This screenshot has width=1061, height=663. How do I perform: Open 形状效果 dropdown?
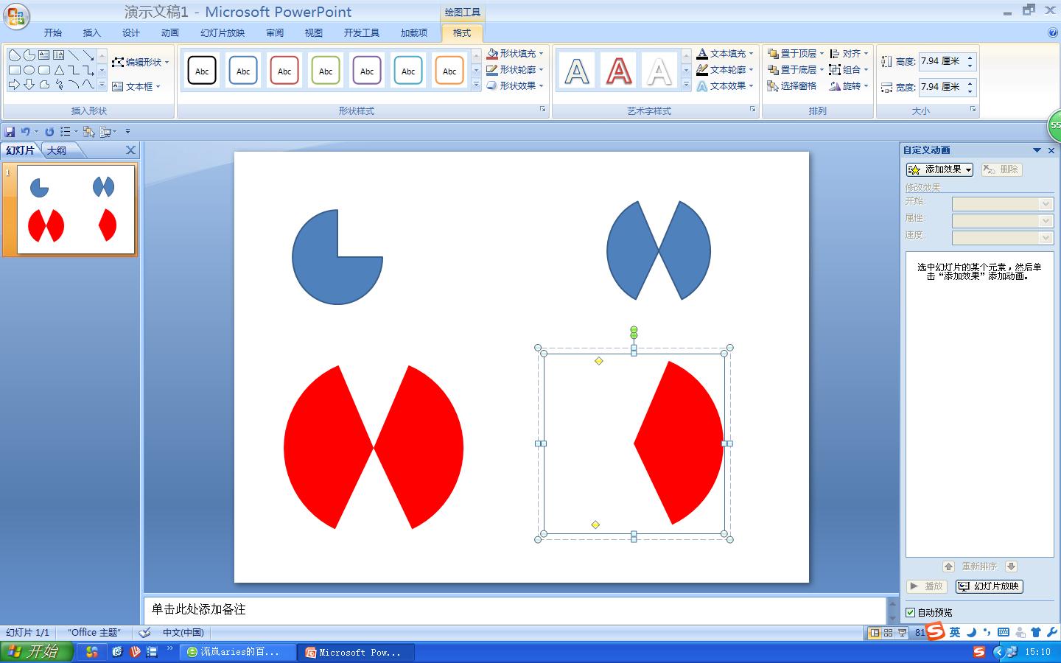(x=515, y=85)
